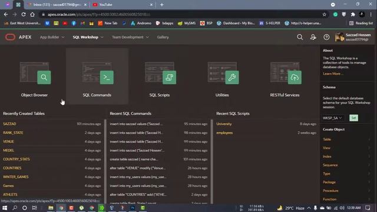377x212 pixels.
Task: Click the Sazzad Hossen profile avatar
Action: click(x=339, y=37)
